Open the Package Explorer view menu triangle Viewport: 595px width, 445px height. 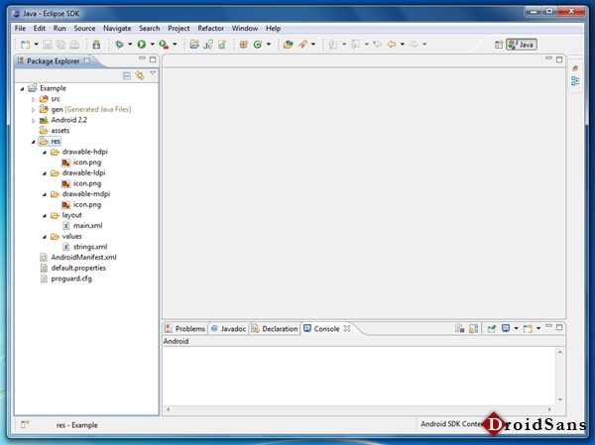click(153, 72)
